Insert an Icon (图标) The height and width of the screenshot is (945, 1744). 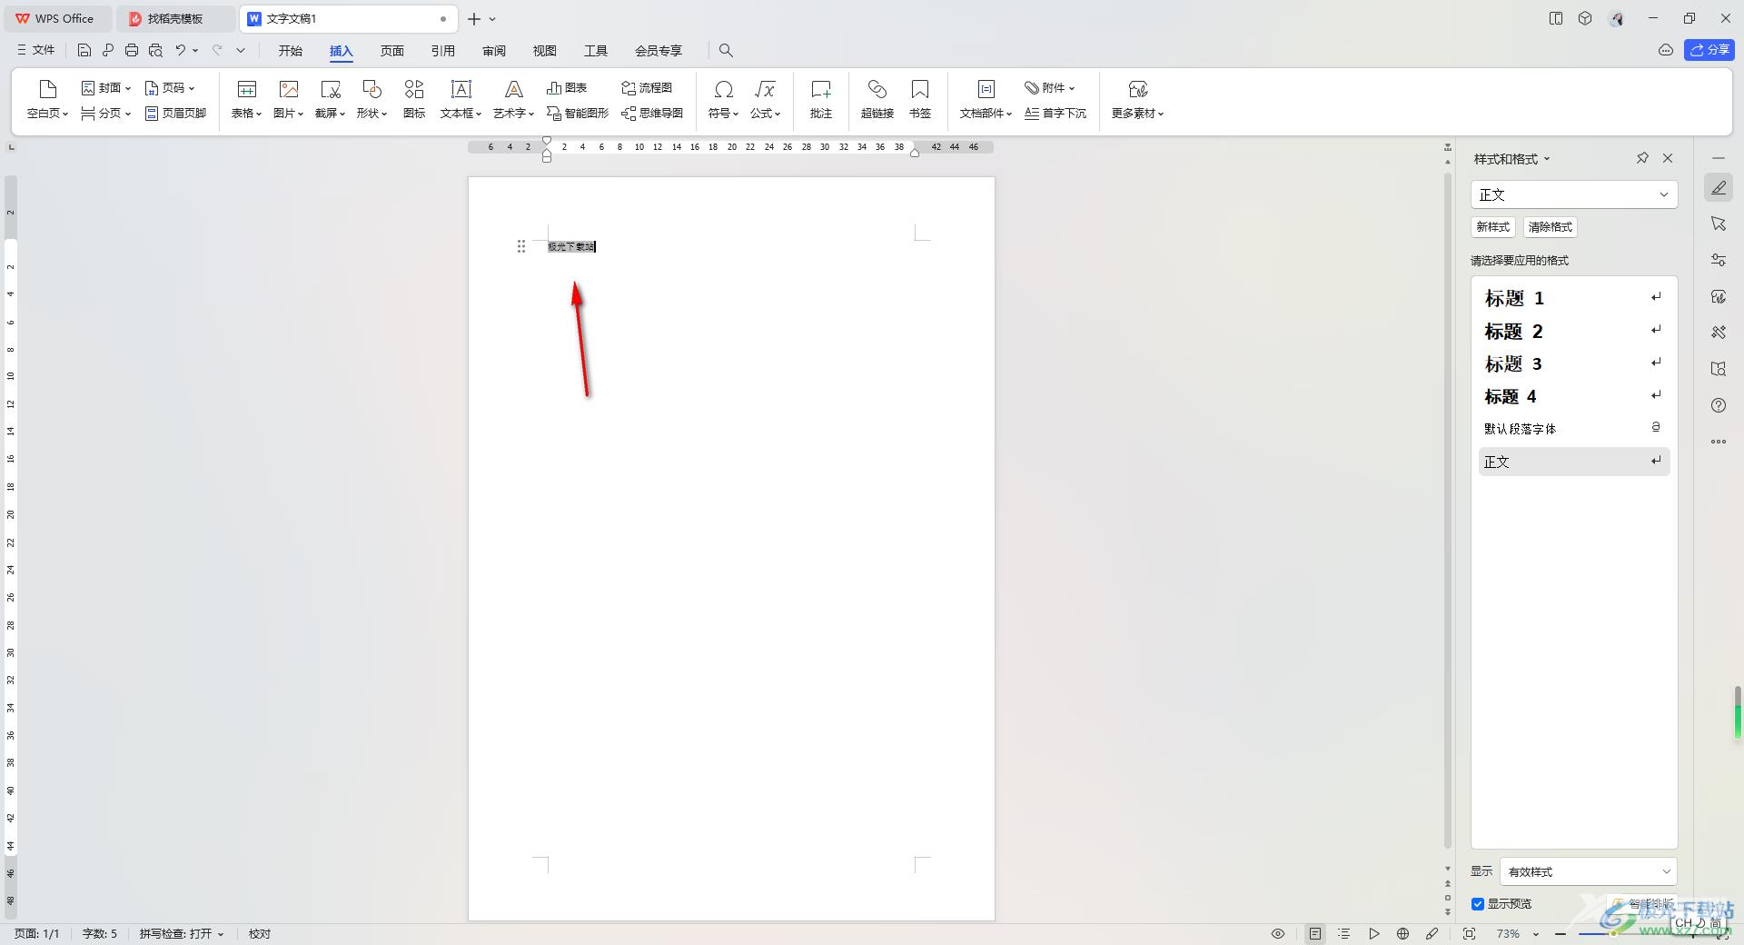coord(414,100)
